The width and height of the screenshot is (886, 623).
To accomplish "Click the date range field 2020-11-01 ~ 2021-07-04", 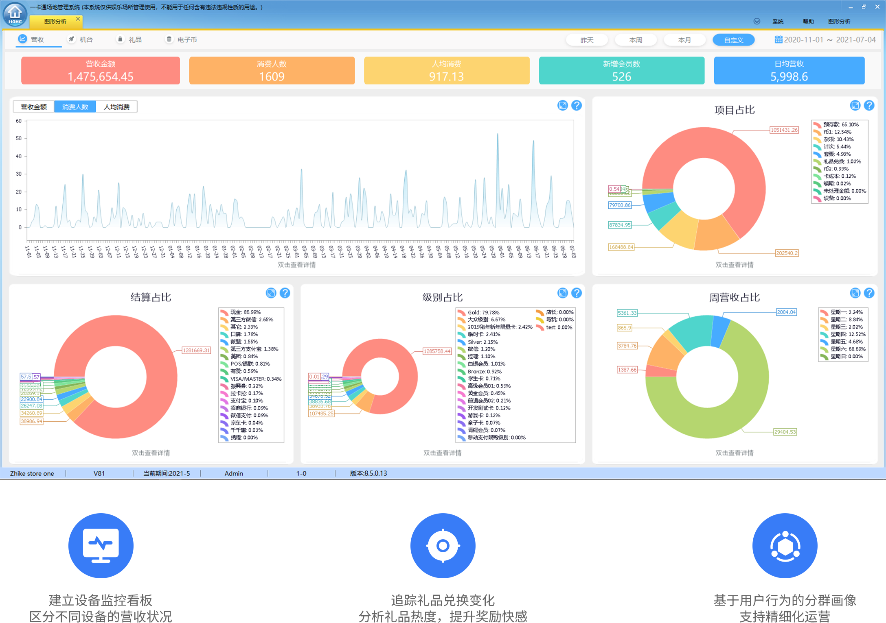I will coord(829,40).
